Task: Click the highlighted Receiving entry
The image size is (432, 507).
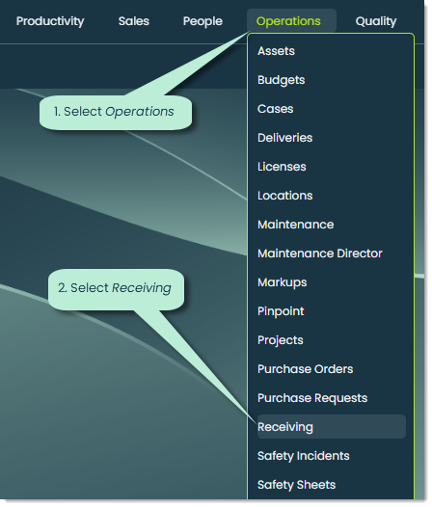Action: [x=332, y=427]
